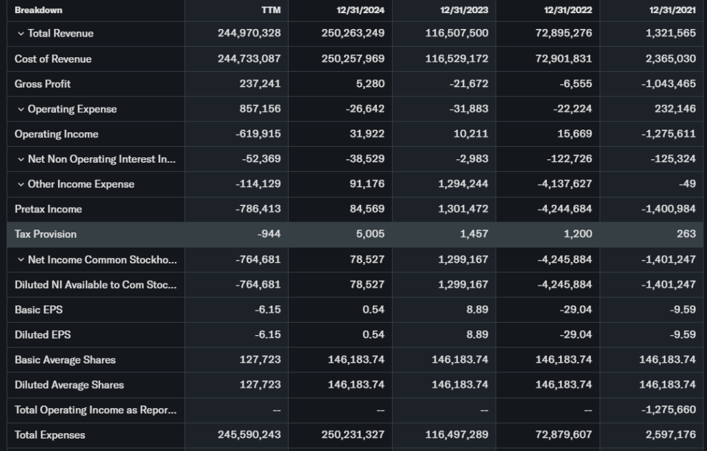This screenshot has height=451, width=707.
Task: Click Total Operating Income as Reported label
Action: click(x=95, y=410)
